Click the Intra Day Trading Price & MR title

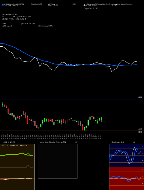53,142
